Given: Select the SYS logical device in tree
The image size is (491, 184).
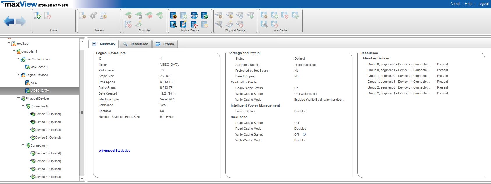Looking at the screenshot, I should (x=33, y=83).
